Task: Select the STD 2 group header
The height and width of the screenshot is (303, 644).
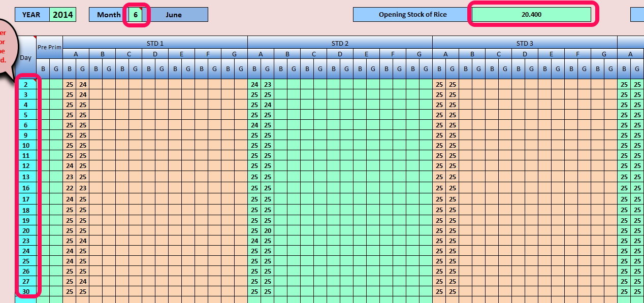Action: [340, 43]
